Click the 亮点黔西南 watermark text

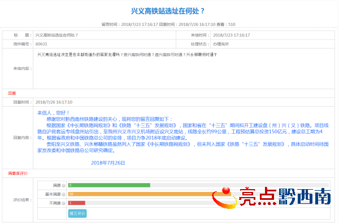285,196
